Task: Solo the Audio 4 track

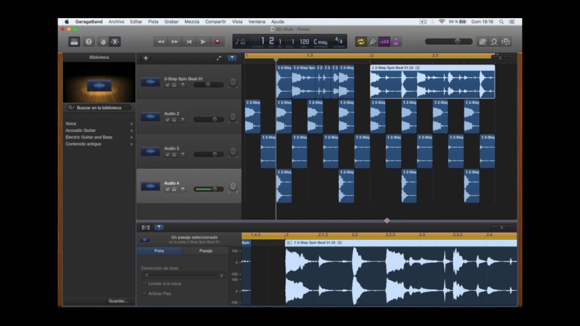Action: [174, 190]
